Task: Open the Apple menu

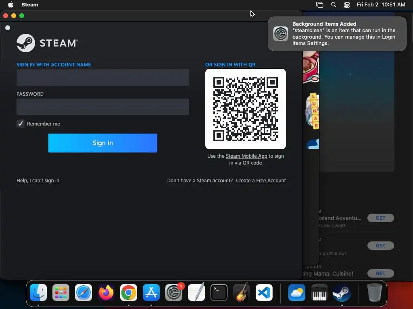Action: (10, 5)
